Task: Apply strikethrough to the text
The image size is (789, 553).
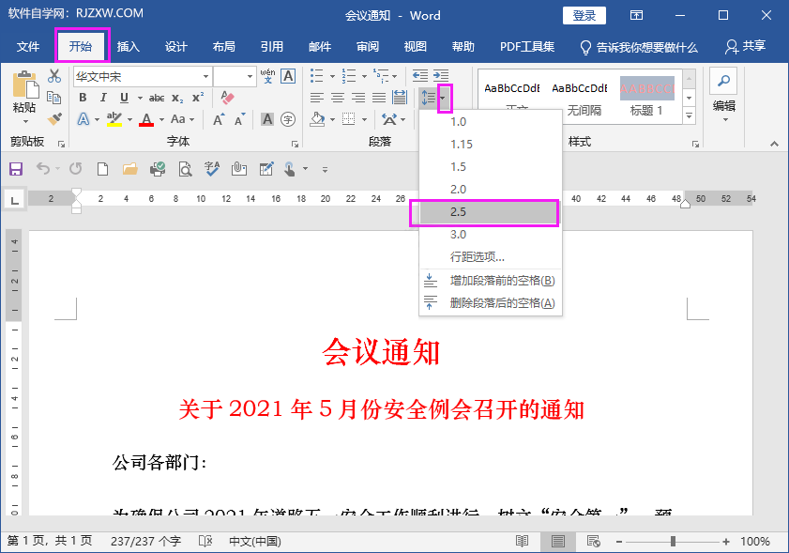Action: (x=155, y=97)
